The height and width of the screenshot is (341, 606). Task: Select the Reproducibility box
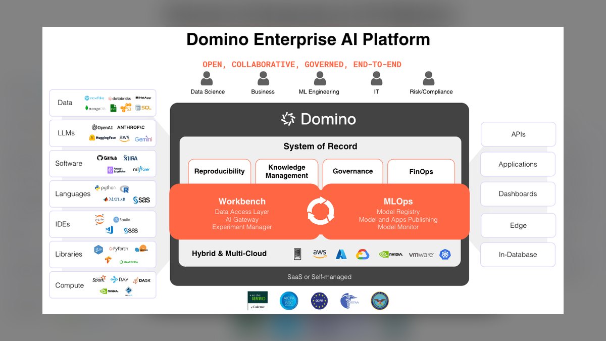tap(220, 172)
